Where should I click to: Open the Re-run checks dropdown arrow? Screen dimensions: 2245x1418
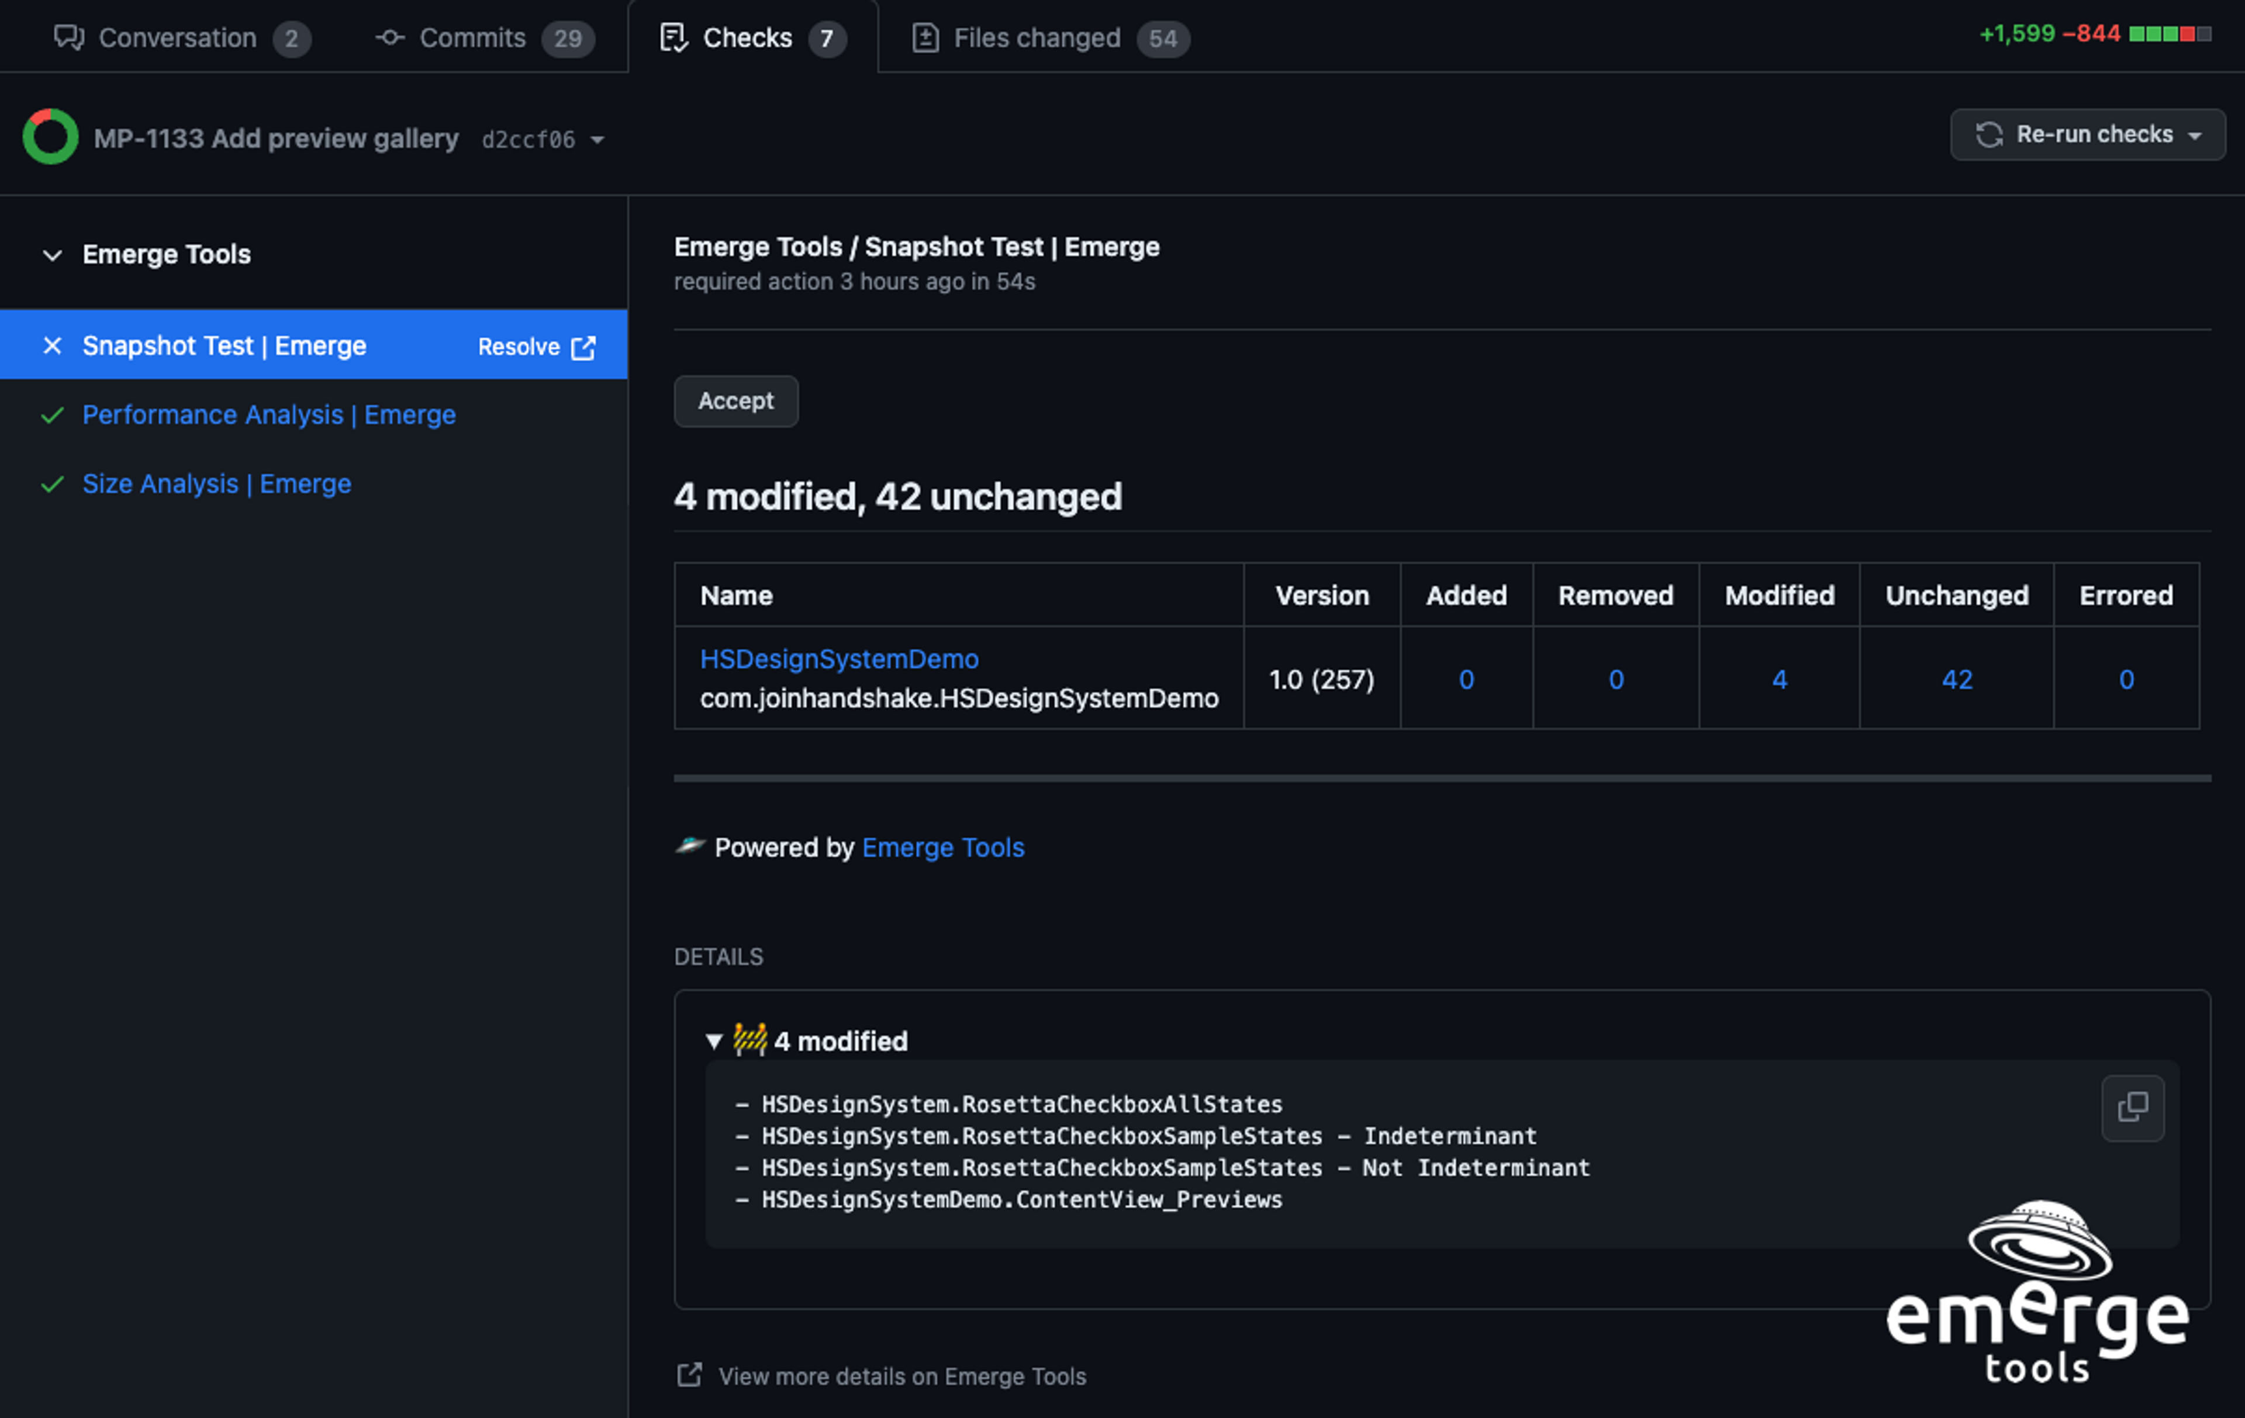tap(2195, 136)
